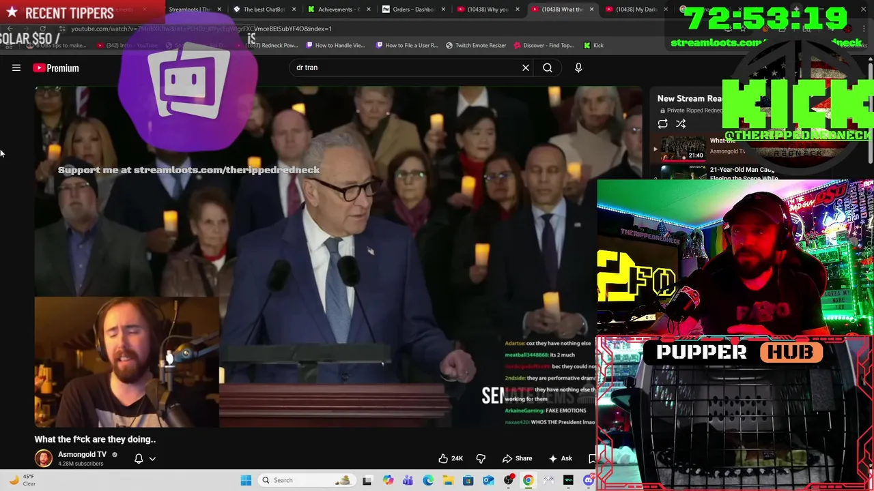The width and height of the screenshot is (874, 491).
Task: Open '21-Year-Old Man' playlist video
Action: [743, 173]
